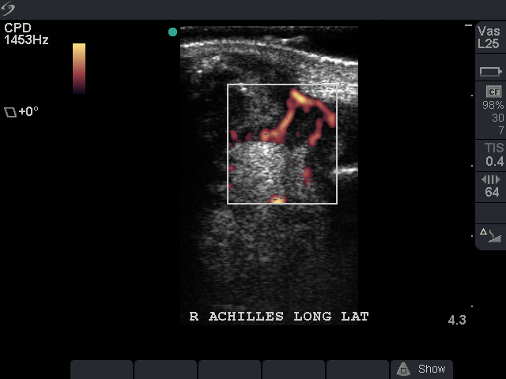Viewport: 506px width, 379px height.
Task: Click the dynamic range arrows icon
Action: (490, 179)
